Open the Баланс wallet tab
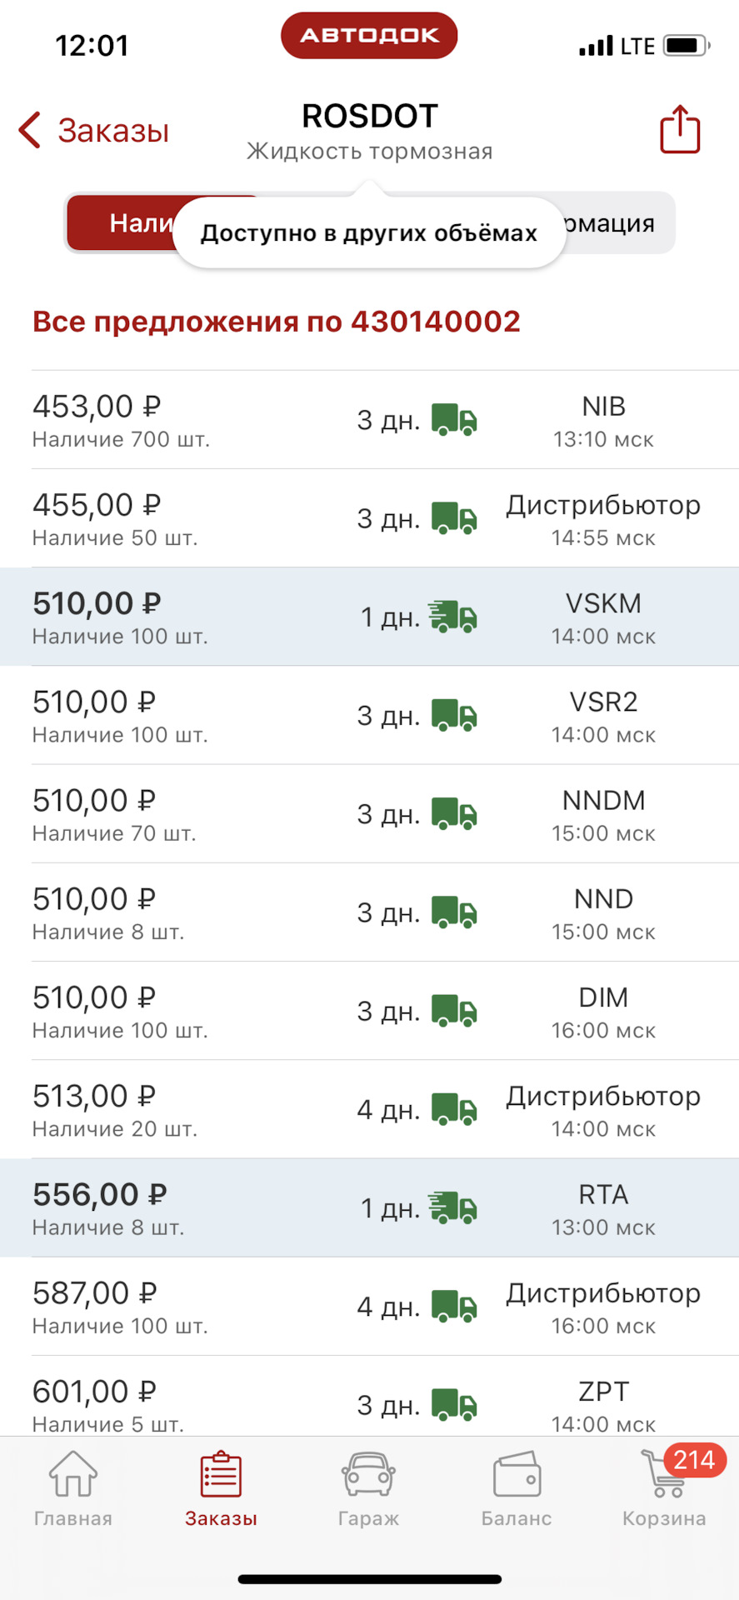This screenshot has height=1600, width=739. (x=517, y=1489)
